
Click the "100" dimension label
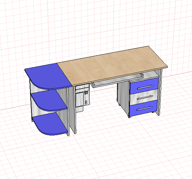point(86,93)
